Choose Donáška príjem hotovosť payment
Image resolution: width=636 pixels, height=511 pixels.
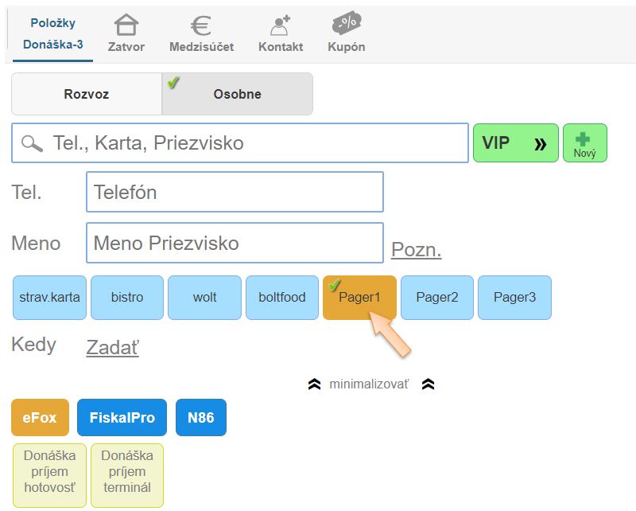point(49,475)
